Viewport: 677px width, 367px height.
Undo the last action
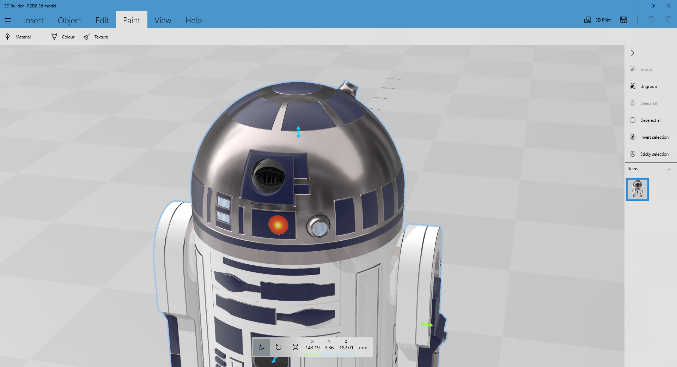651,20
